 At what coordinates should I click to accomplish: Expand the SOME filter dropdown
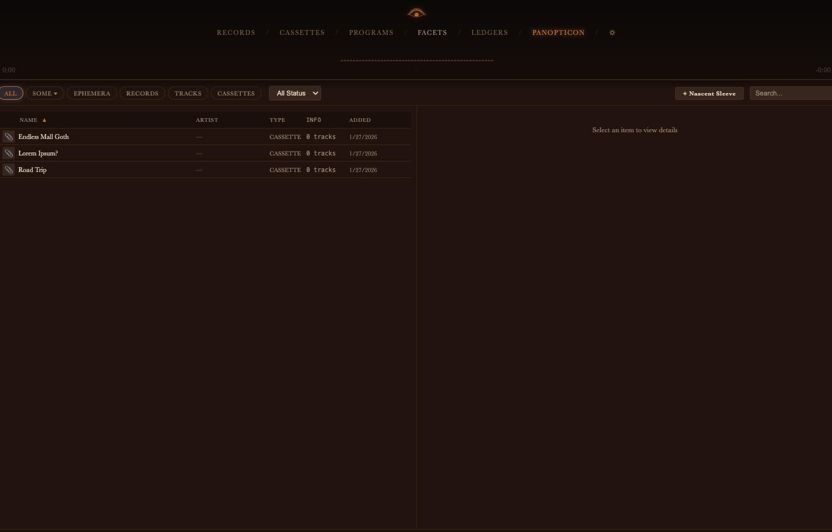tap(45, 93)
